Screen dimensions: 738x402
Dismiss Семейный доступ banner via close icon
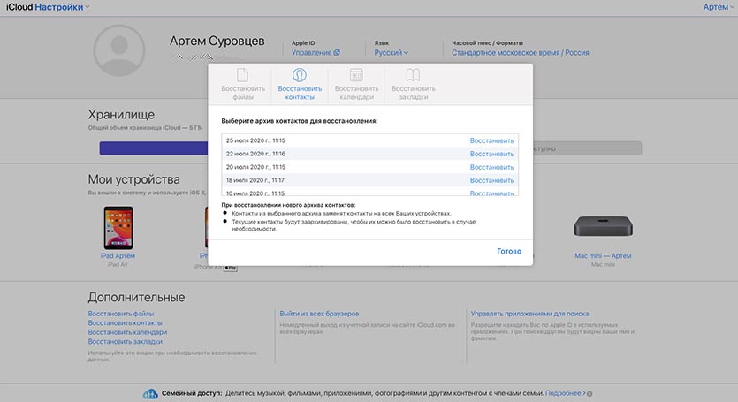tap(590, 393)
